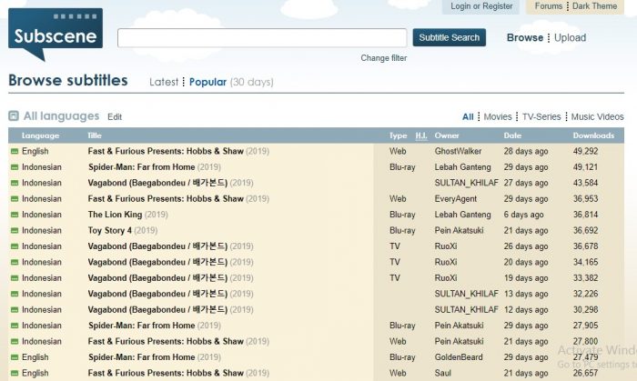Image resolution: width=637 pixels, height=381 pixels.
Task: Click owner Pein Akatsuki on Toy Story row
Action: 459,230
